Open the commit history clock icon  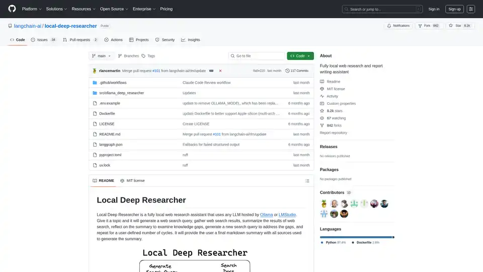(x=287, y=71)
